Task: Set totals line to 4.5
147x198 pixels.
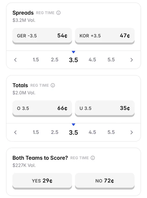Action: coord(92,132)
